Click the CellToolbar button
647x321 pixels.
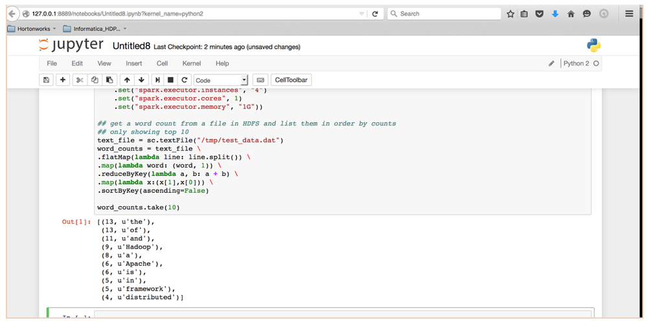pyautogui.click(x=291, y=80)
